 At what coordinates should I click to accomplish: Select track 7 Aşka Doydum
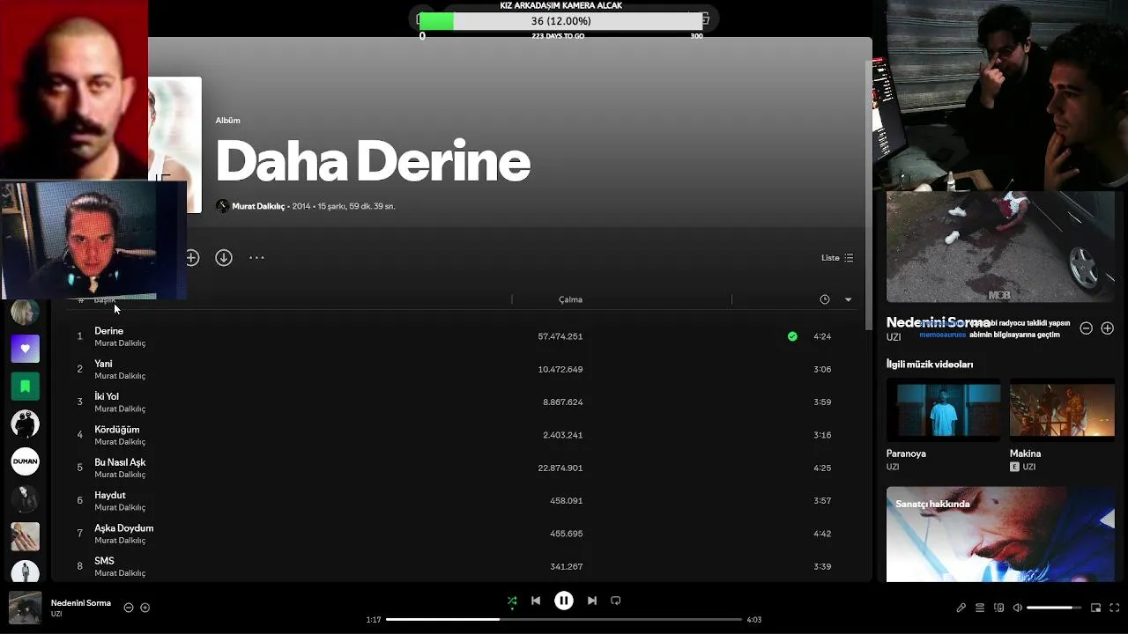461,534
